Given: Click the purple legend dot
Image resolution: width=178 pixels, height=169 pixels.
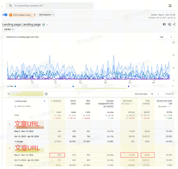Looking at the screenshot, I should 129,86.
